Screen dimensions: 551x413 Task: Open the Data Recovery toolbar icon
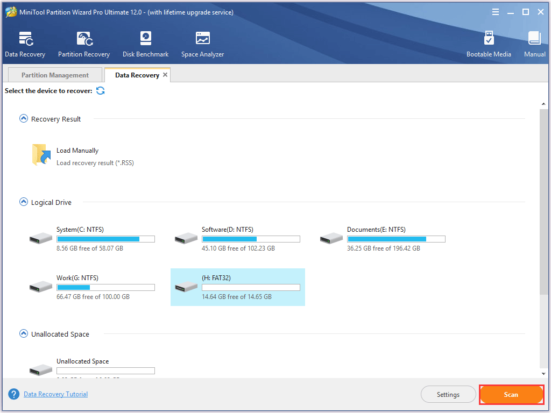point(25,44)
